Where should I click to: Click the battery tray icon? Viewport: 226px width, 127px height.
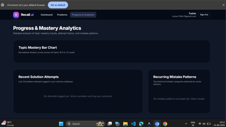coord(209,124)
